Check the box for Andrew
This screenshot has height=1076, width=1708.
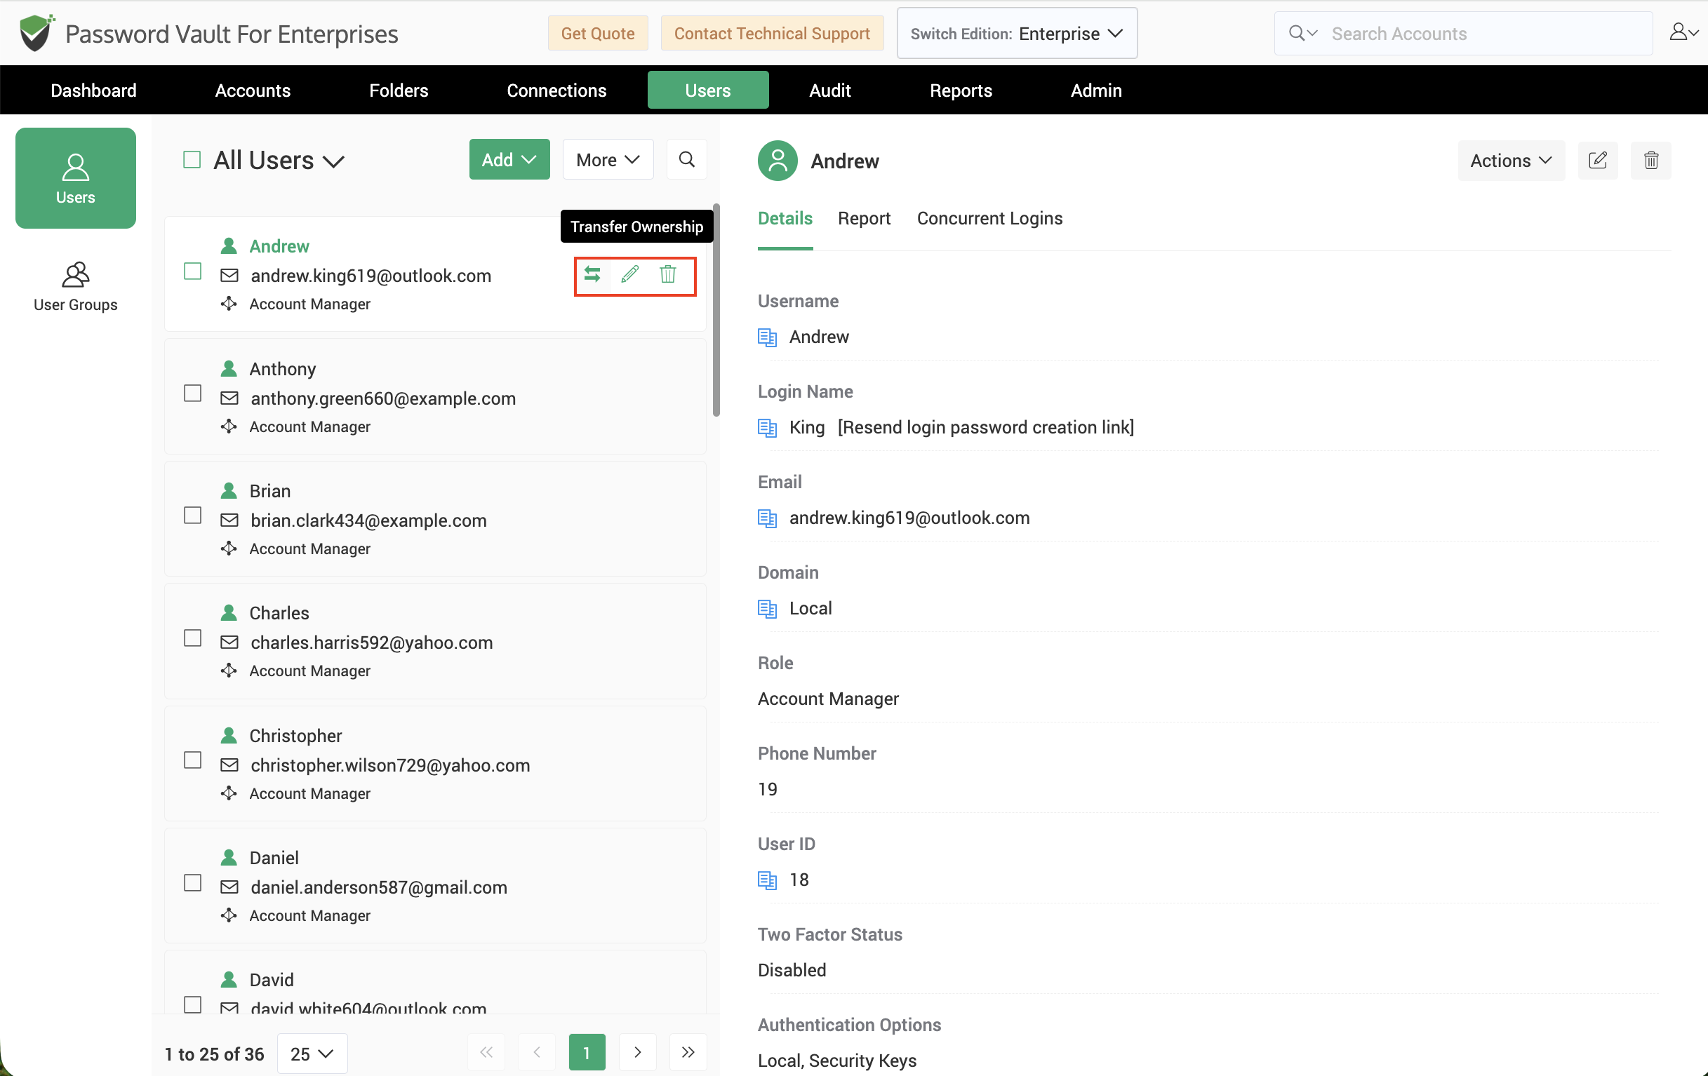click(192, 271)
